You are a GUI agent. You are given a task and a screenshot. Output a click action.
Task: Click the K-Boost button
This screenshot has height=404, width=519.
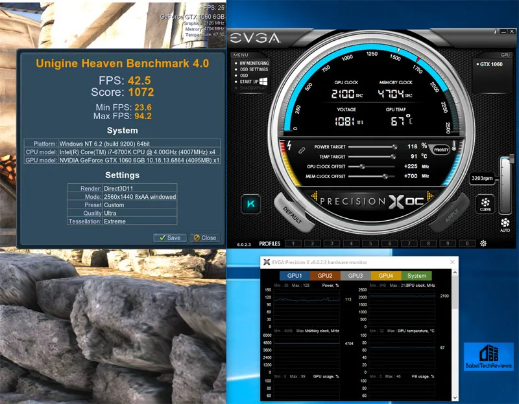coord(250,203)
